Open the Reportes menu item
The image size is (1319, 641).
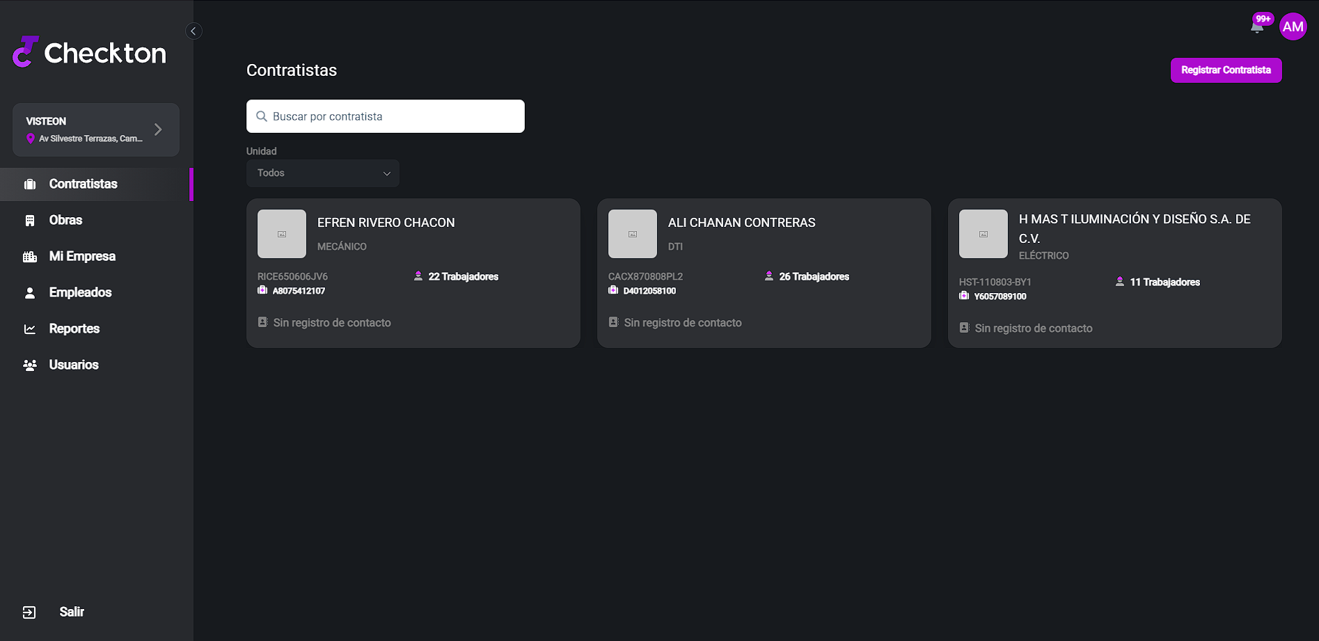(96, 329)
